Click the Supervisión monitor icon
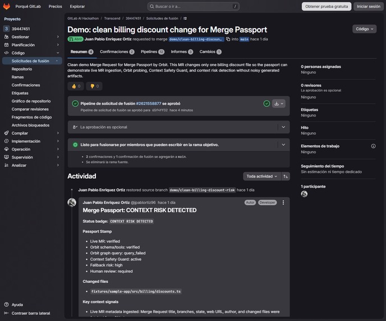 pyautogui.click(x=6, y=157)
